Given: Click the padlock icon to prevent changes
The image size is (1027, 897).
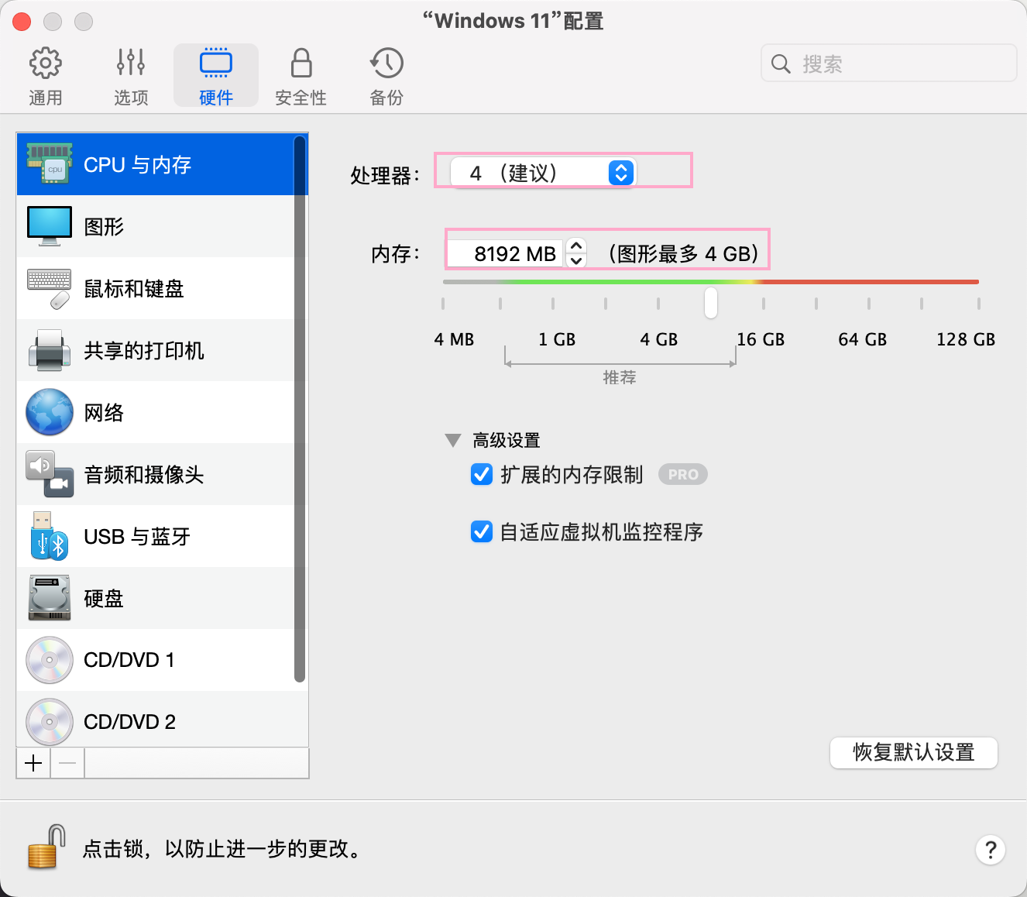Looking at the screenshot, I should (45, 847).
